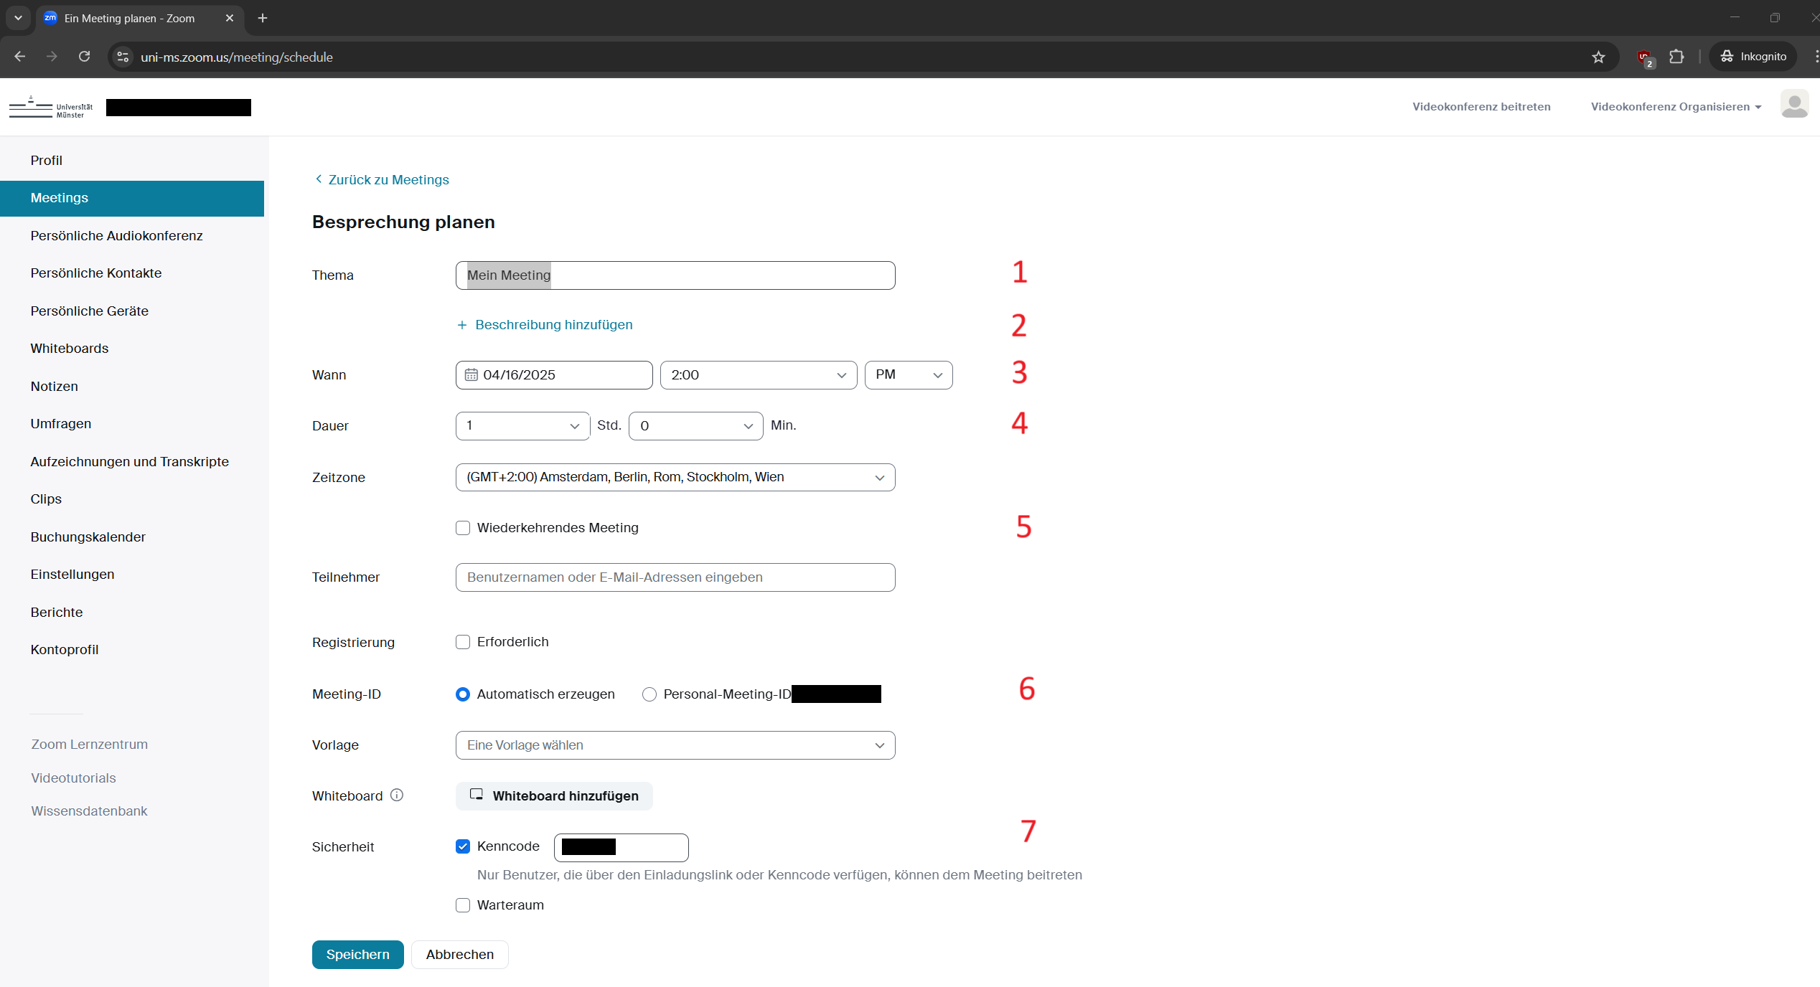The image size is (1820, 987).
Task: Click the user profile avatar icon
Action: [1793, 105]
